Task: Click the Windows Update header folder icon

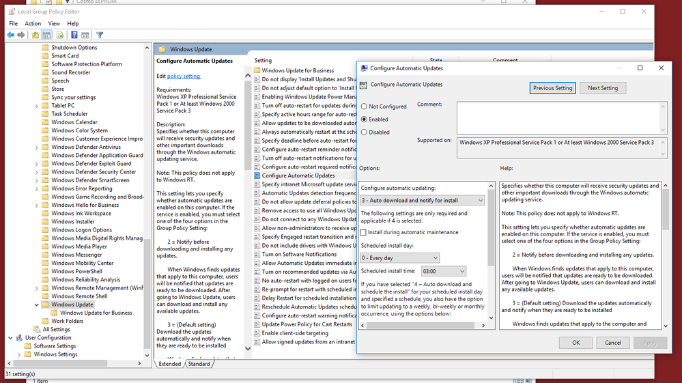Action: 162,50
